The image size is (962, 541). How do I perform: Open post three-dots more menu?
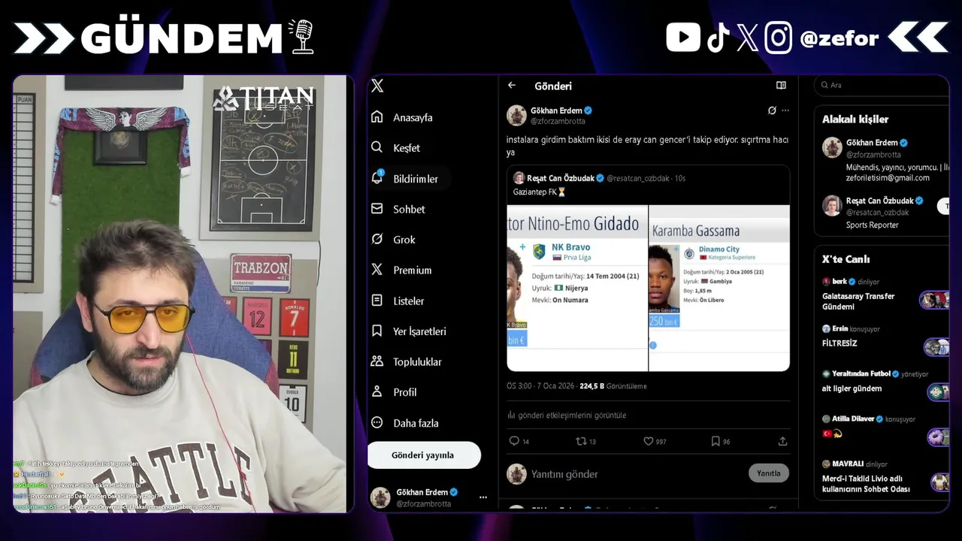point(785,110)
